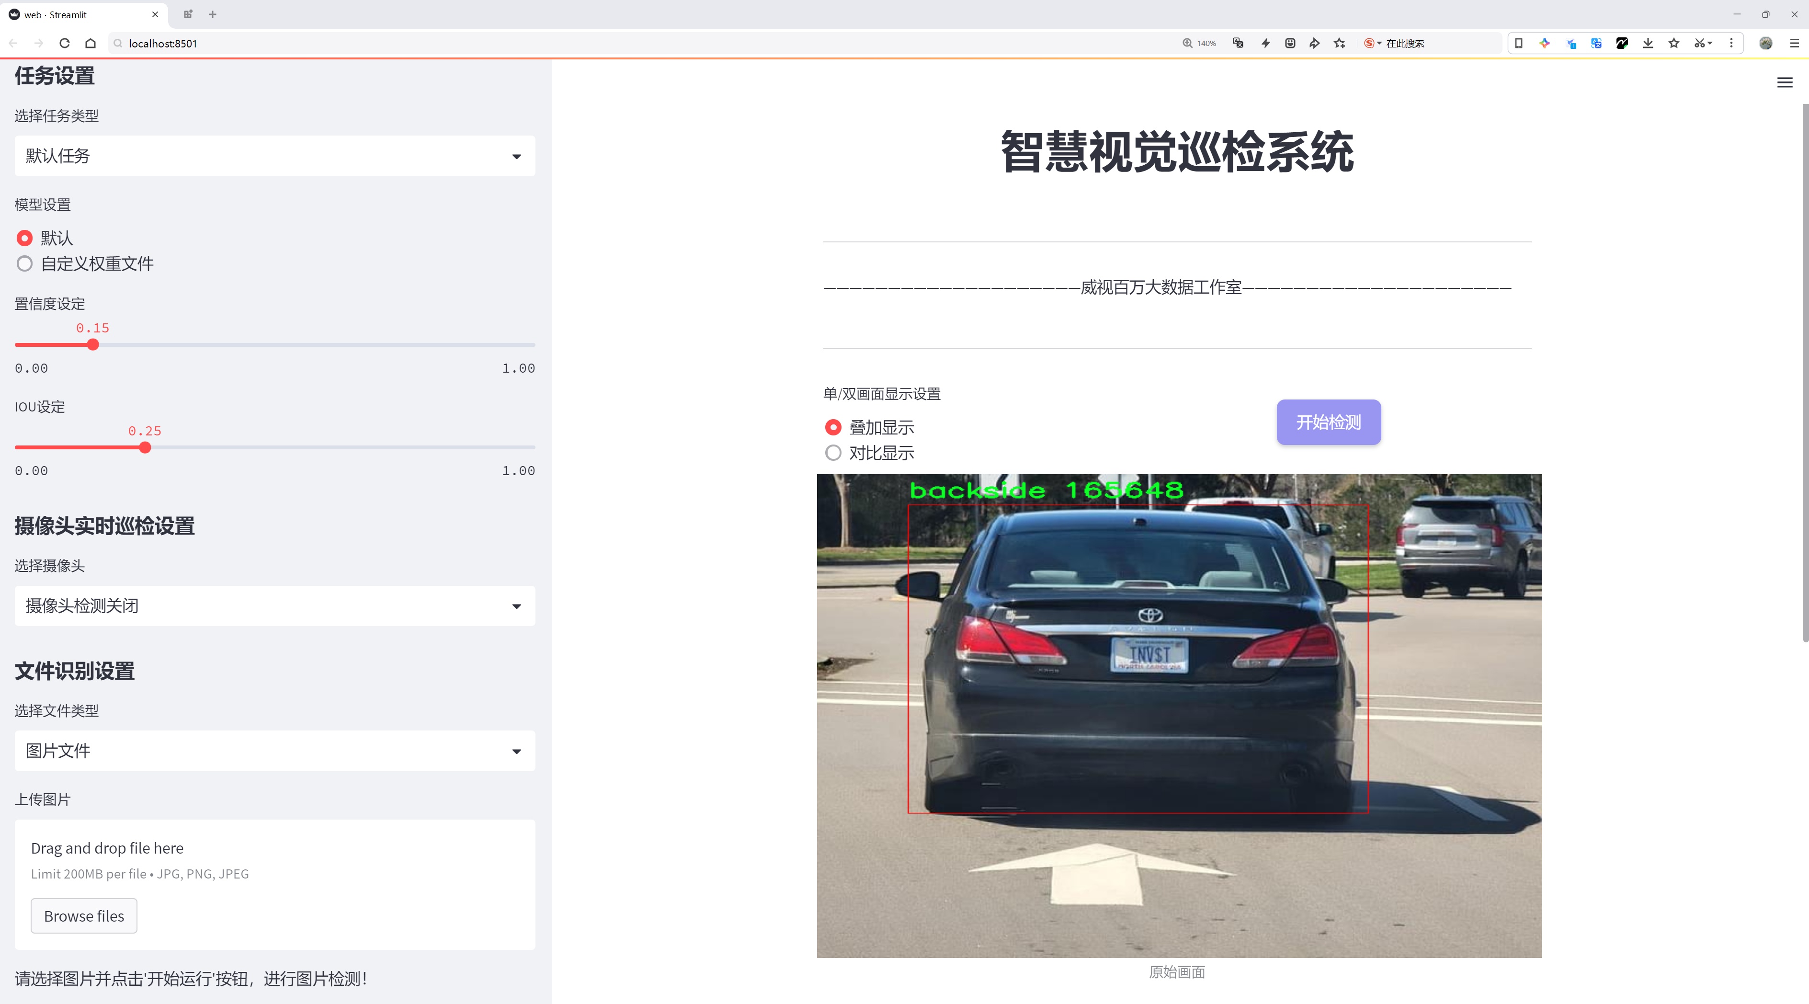
Task: Expand the 摄像头检测关闭 camera dropdown
Action: (274, 606)
